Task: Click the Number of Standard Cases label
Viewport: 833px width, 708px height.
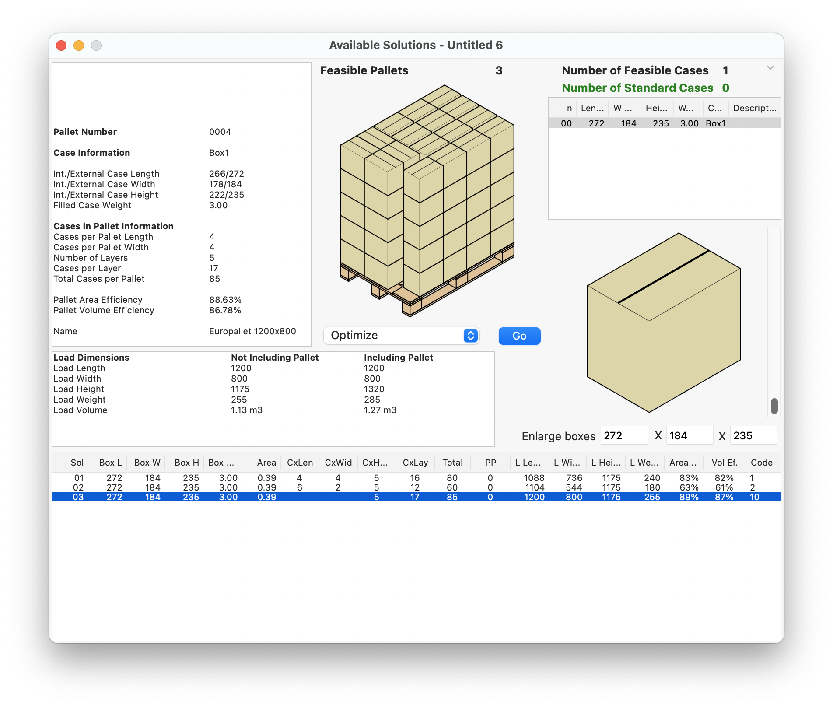Action: (x=637, y=88)
